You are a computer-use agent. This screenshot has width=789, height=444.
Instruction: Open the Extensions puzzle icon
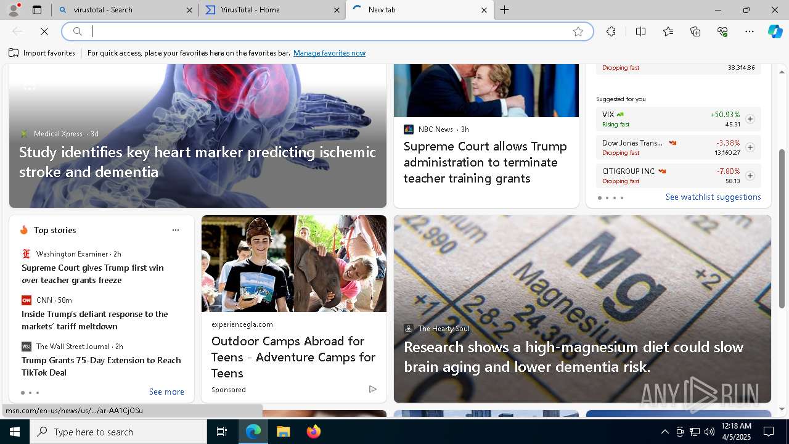coord(611,31)
